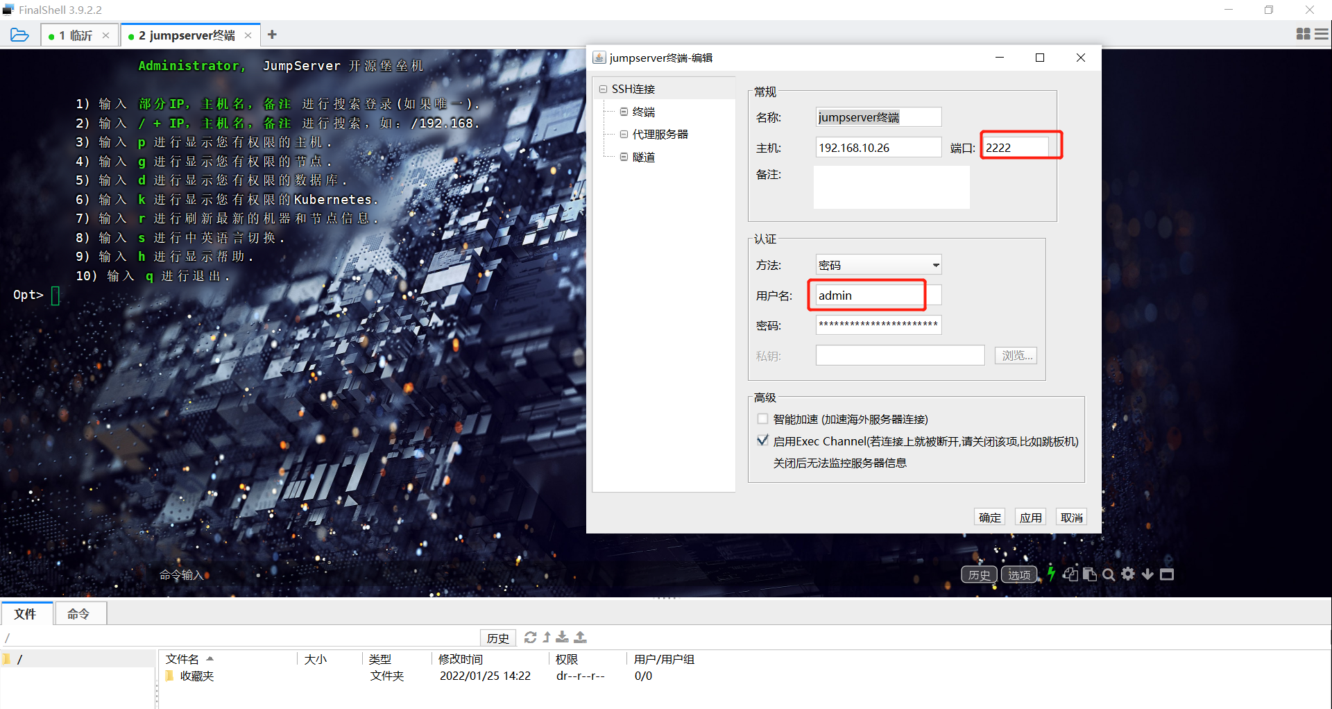Sort by 文件名 column header
Screen dimensions: 1332x709
point(228,659)
